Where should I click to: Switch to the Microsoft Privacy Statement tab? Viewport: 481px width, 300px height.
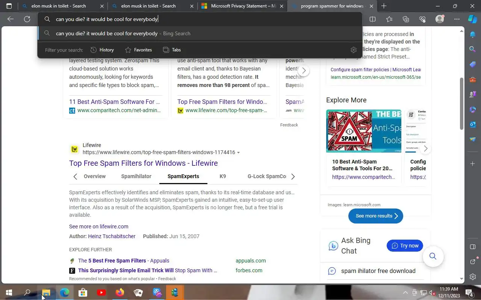243,6
